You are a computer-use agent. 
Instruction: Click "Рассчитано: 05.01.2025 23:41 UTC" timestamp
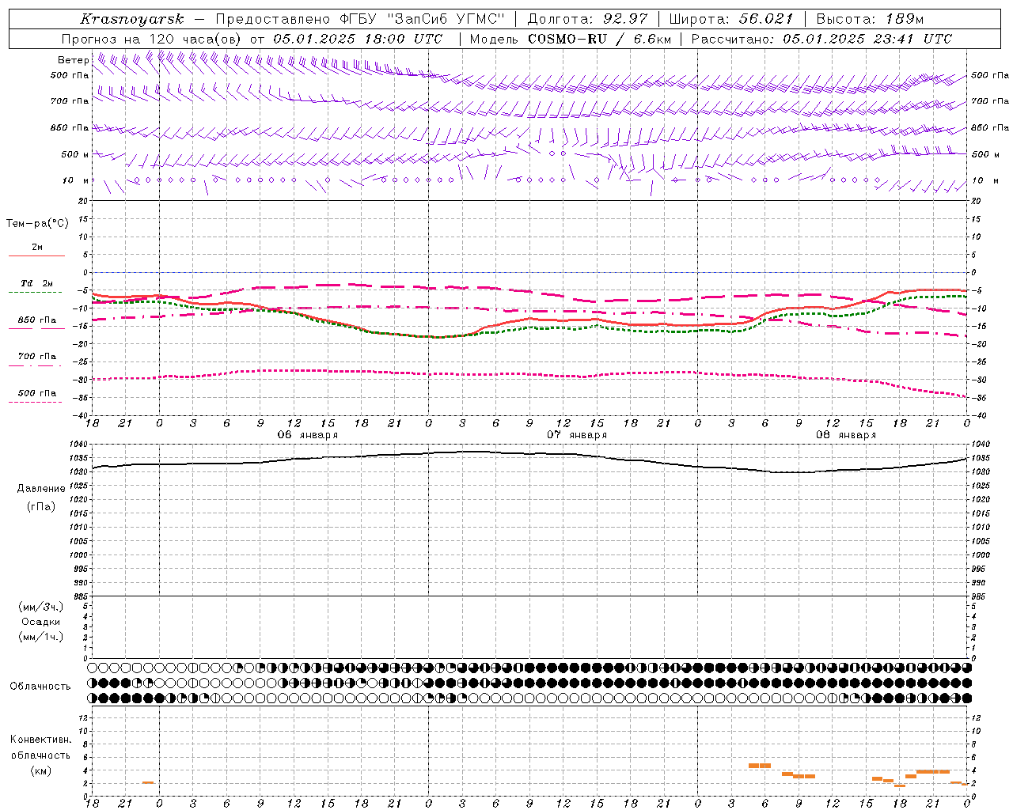(821, 39)
